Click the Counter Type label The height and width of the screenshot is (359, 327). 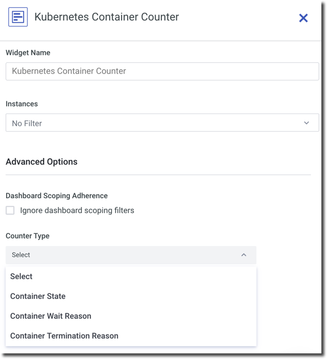[28, 236]
